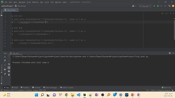
Task: Click the 7zip_test.py breadcrumb
Action: click(x=20, y=6)
